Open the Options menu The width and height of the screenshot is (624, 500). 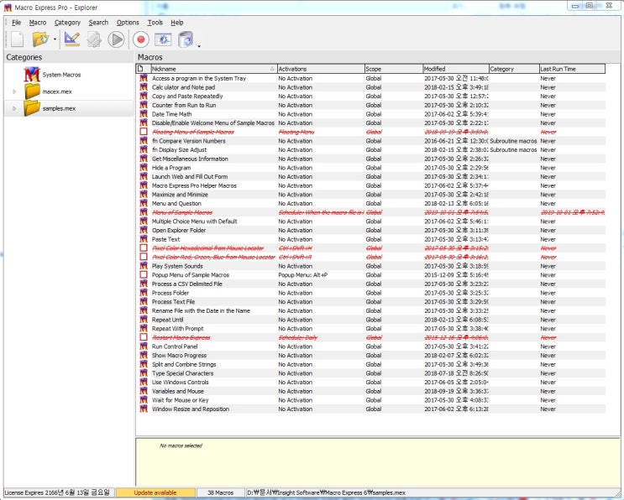(x=128, y=23)
